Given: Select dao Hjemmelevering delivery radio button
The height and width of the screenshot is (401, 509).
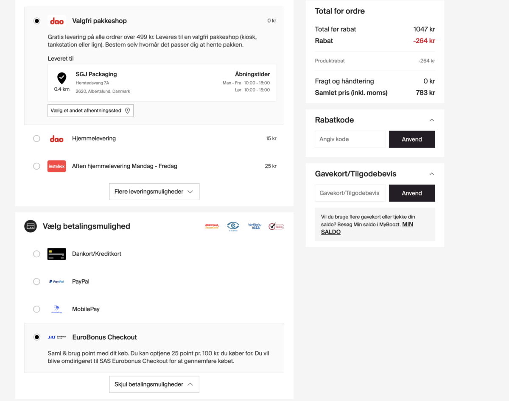Looking at the screenshot, I should click(36, 139).
